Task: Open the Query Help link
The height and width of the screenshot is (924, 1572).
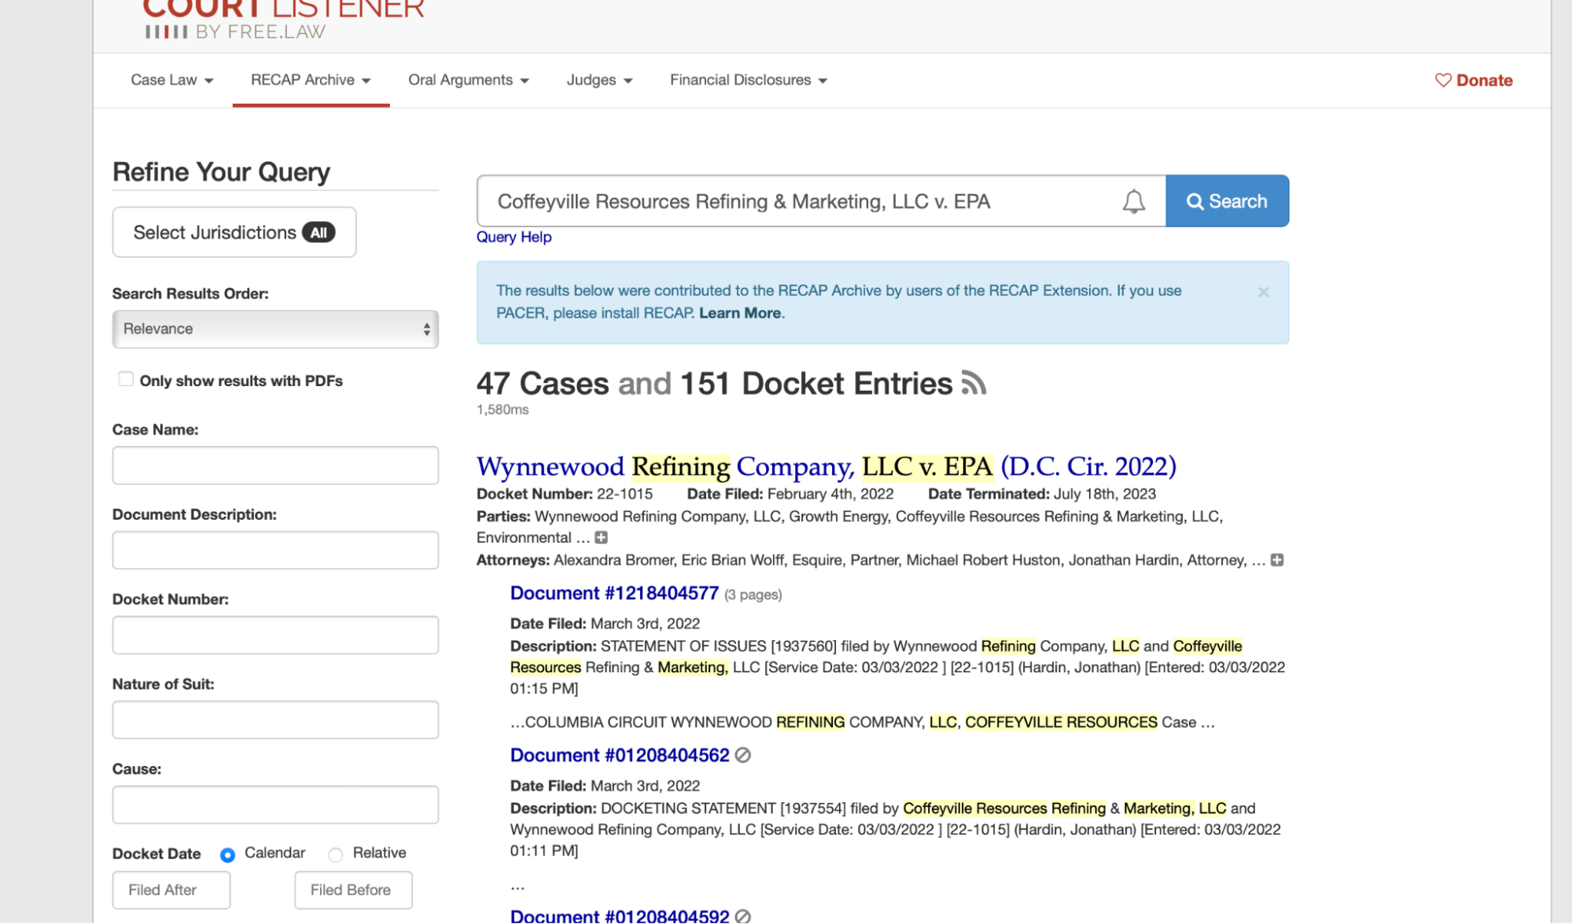Action: (x=514, y=237)
